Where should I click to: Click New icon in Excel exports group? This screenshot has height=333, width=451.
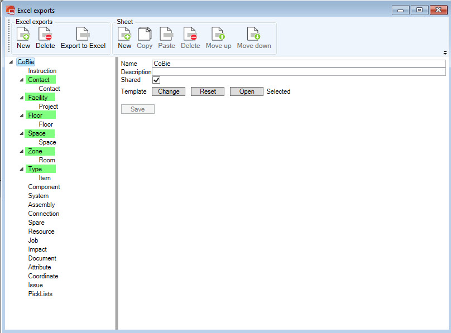23,35
